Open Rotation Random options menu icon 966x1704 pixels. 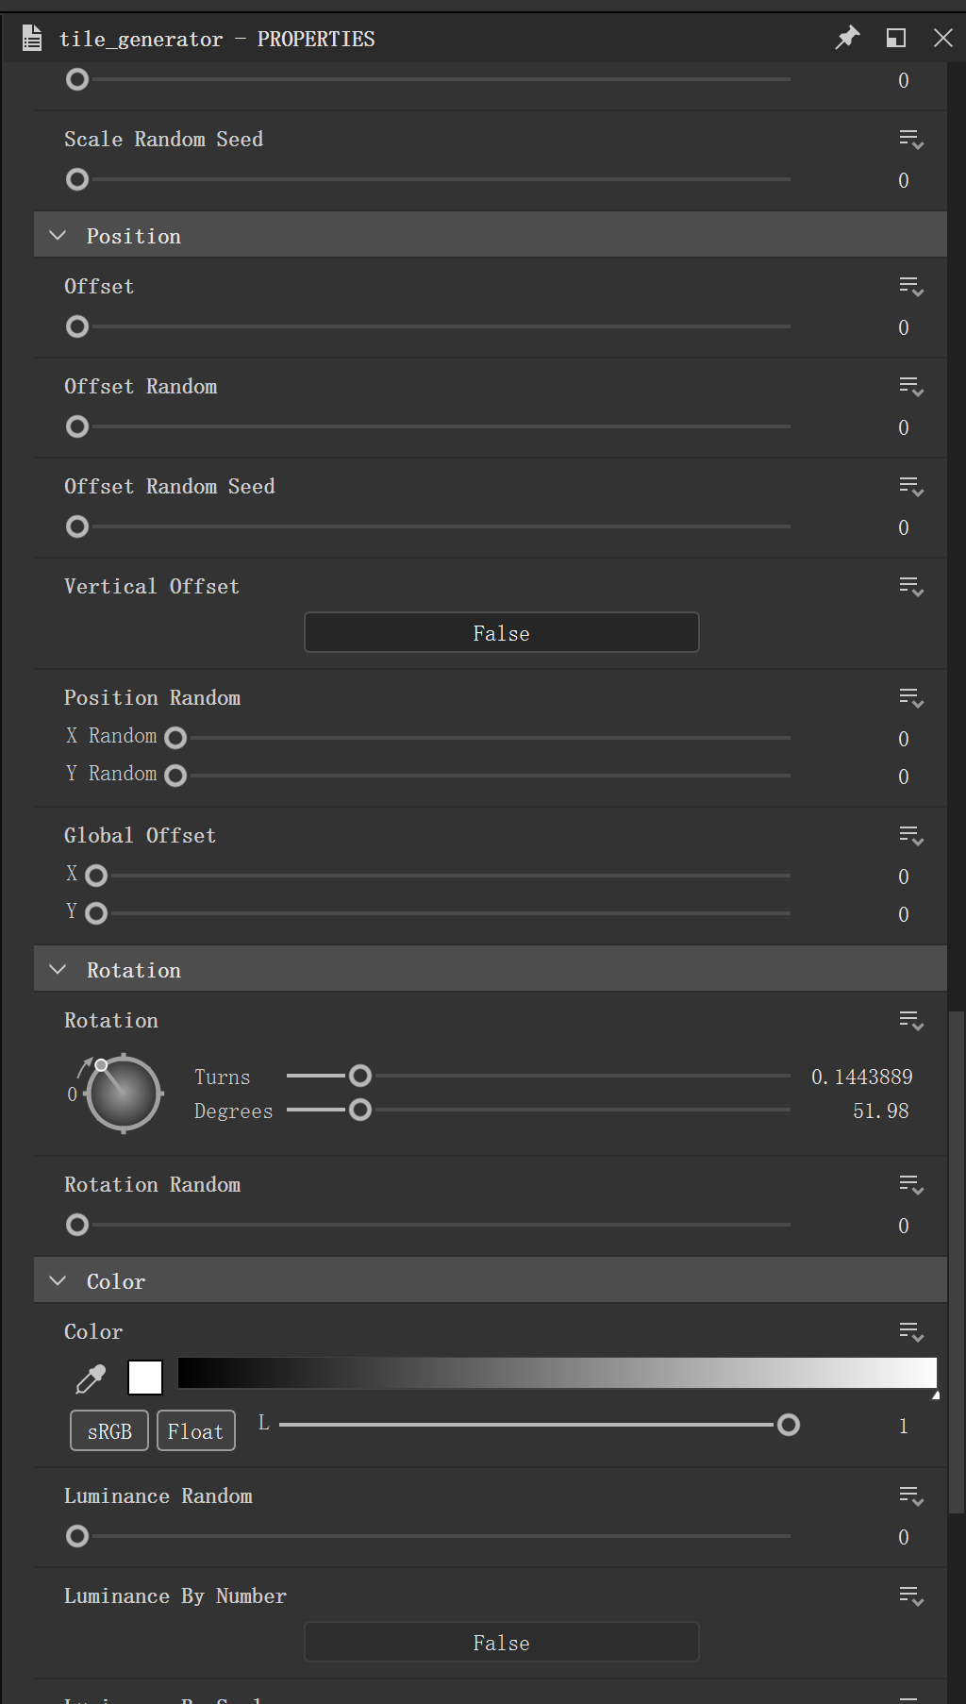pyautogui.click(x=910, y=1184)
